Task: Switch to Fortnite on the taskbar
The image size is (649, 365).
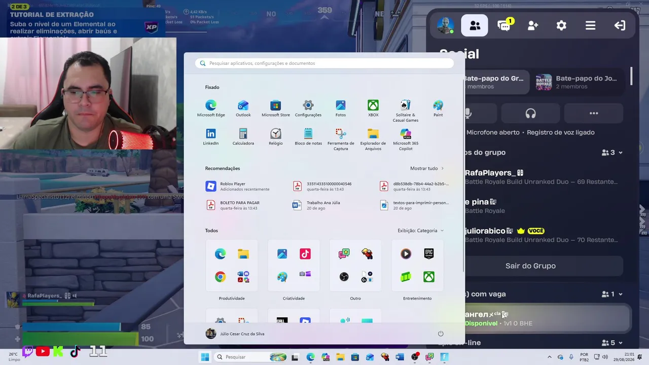Action: point(445,357)
